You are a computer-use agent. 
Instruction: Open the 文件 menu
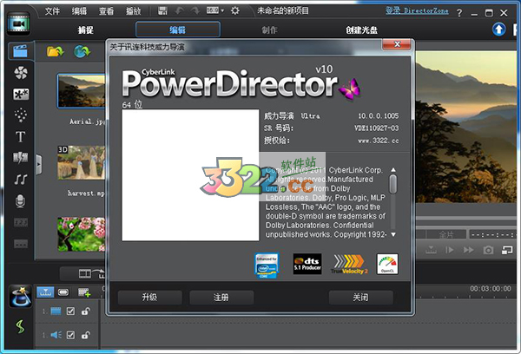pyautogui.click(x=52, y=11)
